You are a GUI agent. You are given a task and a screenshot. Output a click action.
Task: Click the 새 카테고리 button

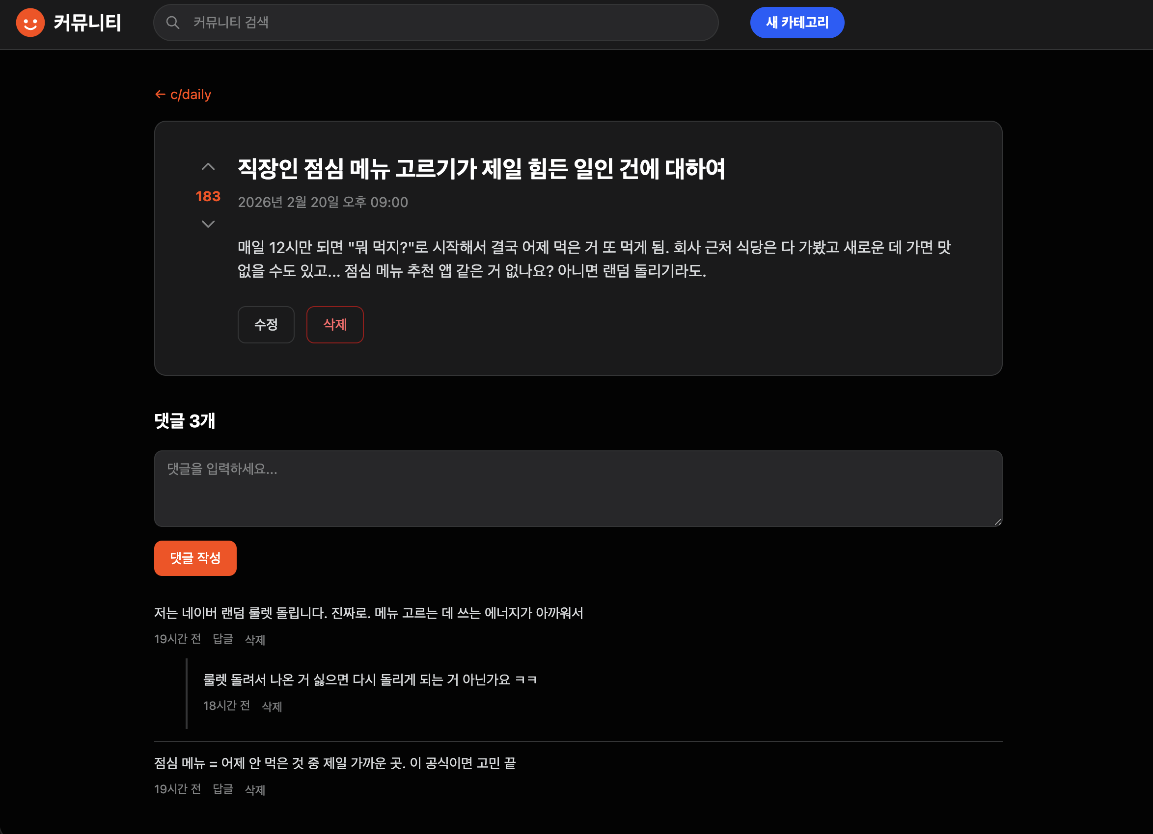point(796,23)
